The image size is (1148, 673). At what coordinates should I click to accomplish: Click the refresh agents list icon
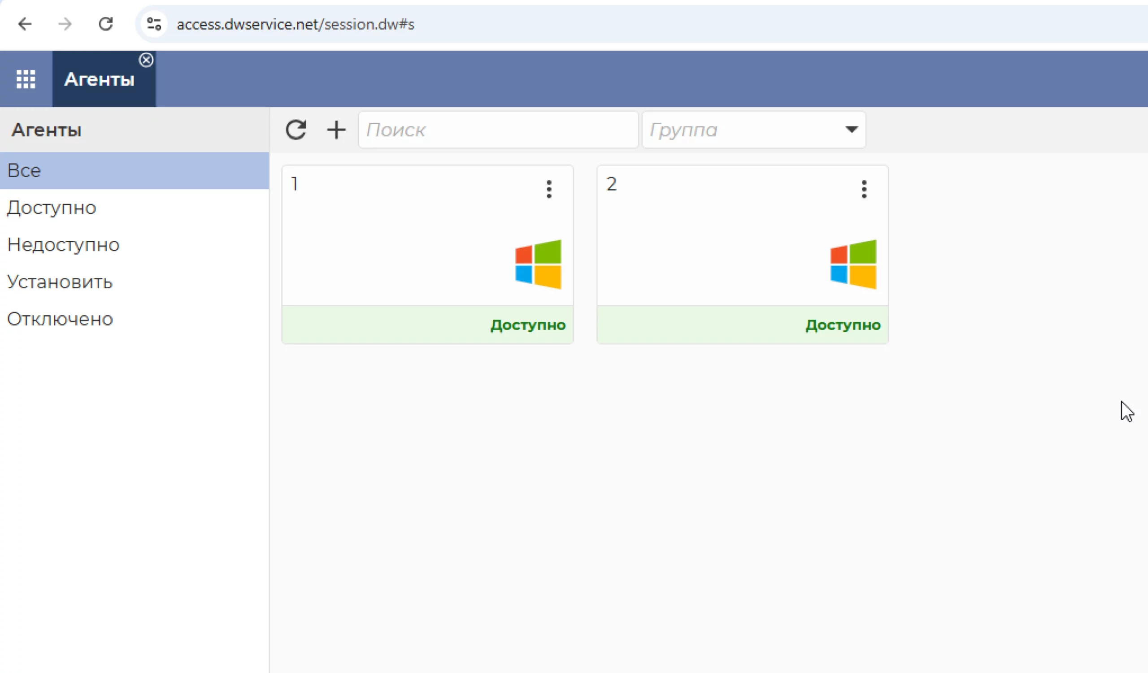point(296,130)
